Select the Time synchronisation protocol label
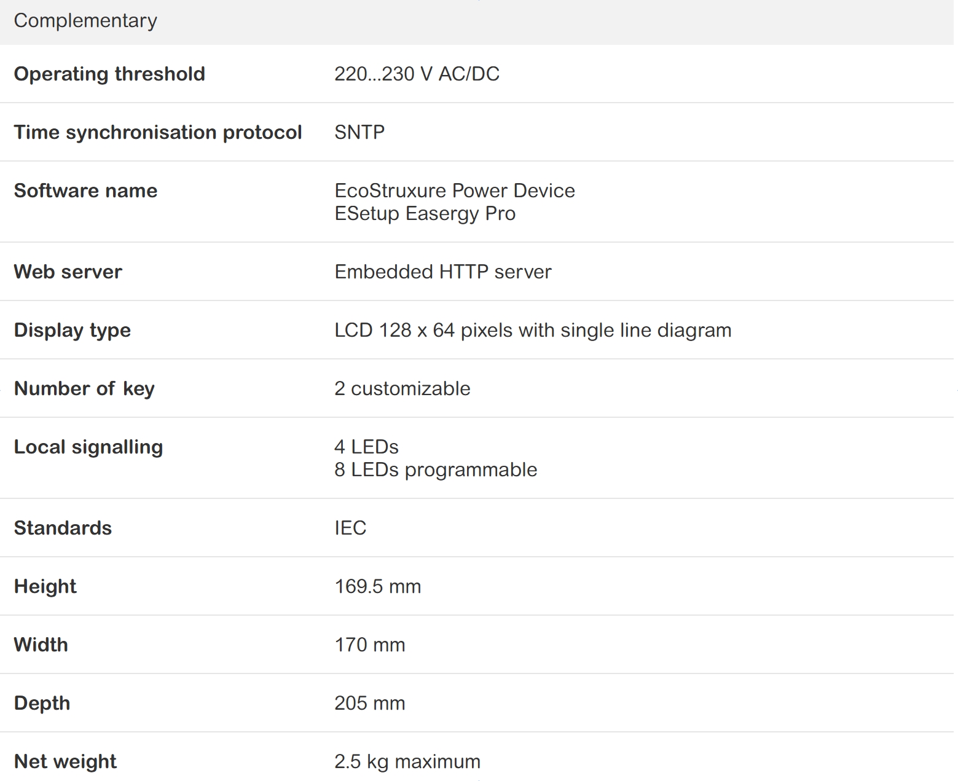 click(x=158, y=132)
